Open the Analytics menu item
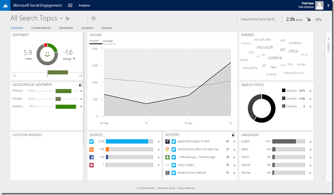334x195 pixels. pyautogui.click(x=84, y=5)
